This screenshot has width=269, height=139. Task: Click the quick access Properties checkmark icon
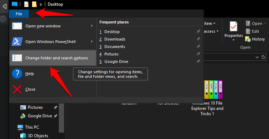click(x=26, y=4)
